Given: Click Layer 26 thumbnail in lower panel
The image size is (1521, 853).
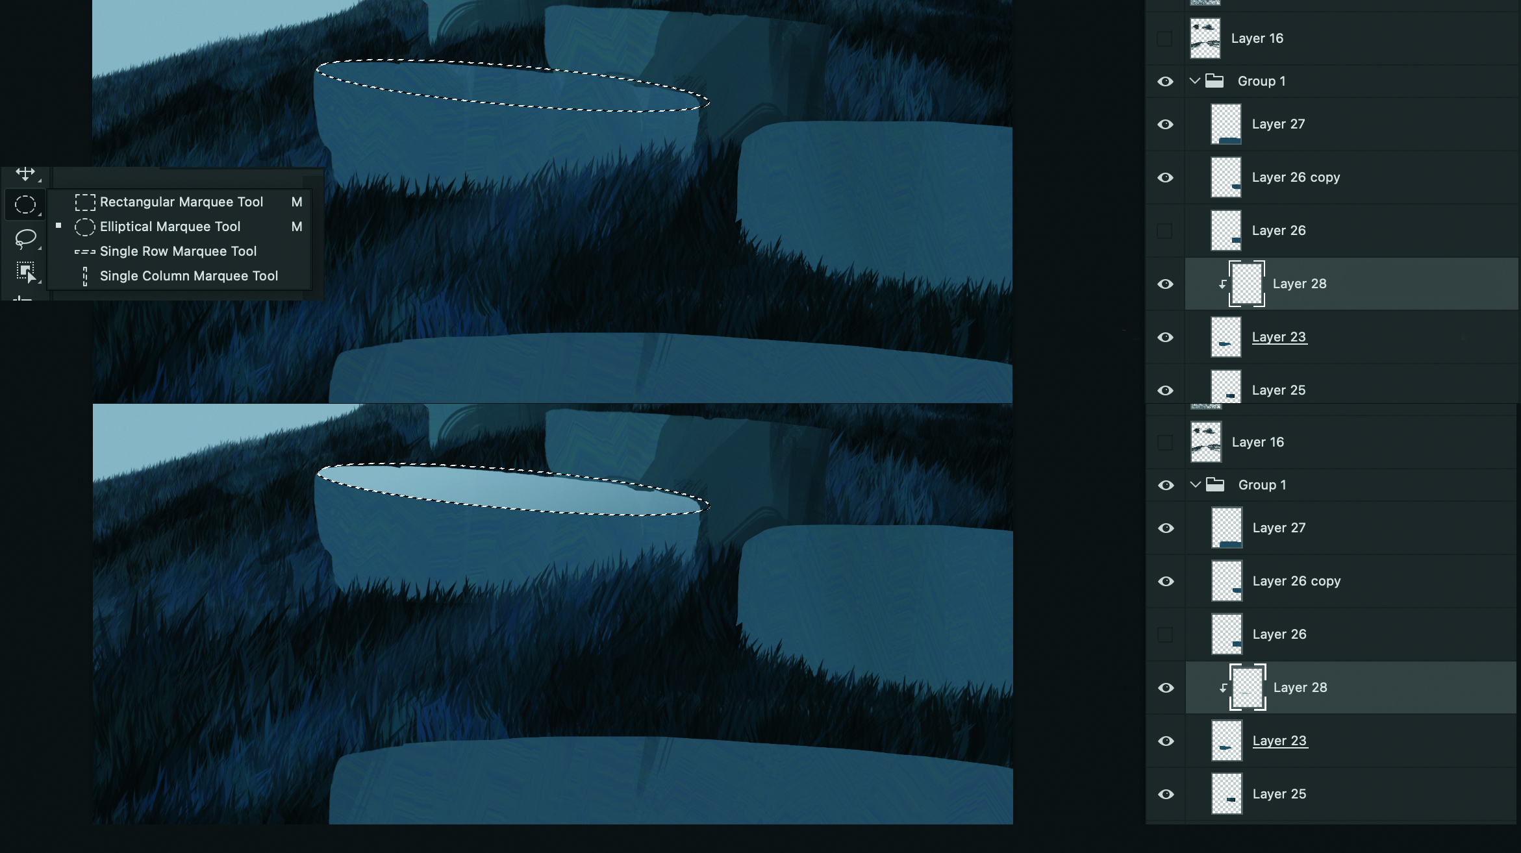Looking at the screenshot, I should (x=1227, y=634).
